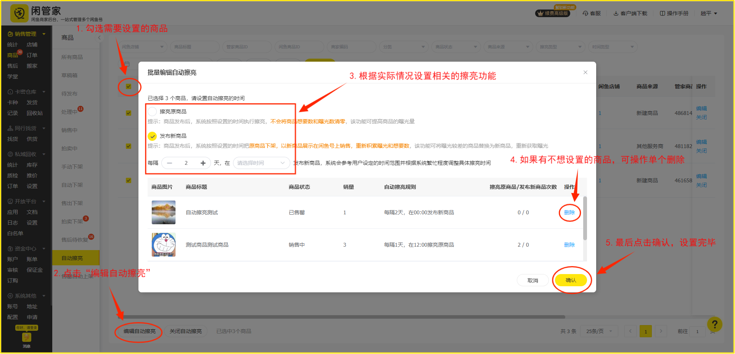Image resolution: width=735 pixels, height=354 pixels.
Task: Close the batch edit dialog with X
Action: click(x=585, y=72)
